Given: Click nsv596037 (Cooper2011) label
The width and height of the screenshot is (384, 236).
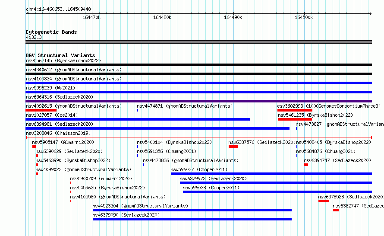Looking at the screenshot, I should (199, 169).
